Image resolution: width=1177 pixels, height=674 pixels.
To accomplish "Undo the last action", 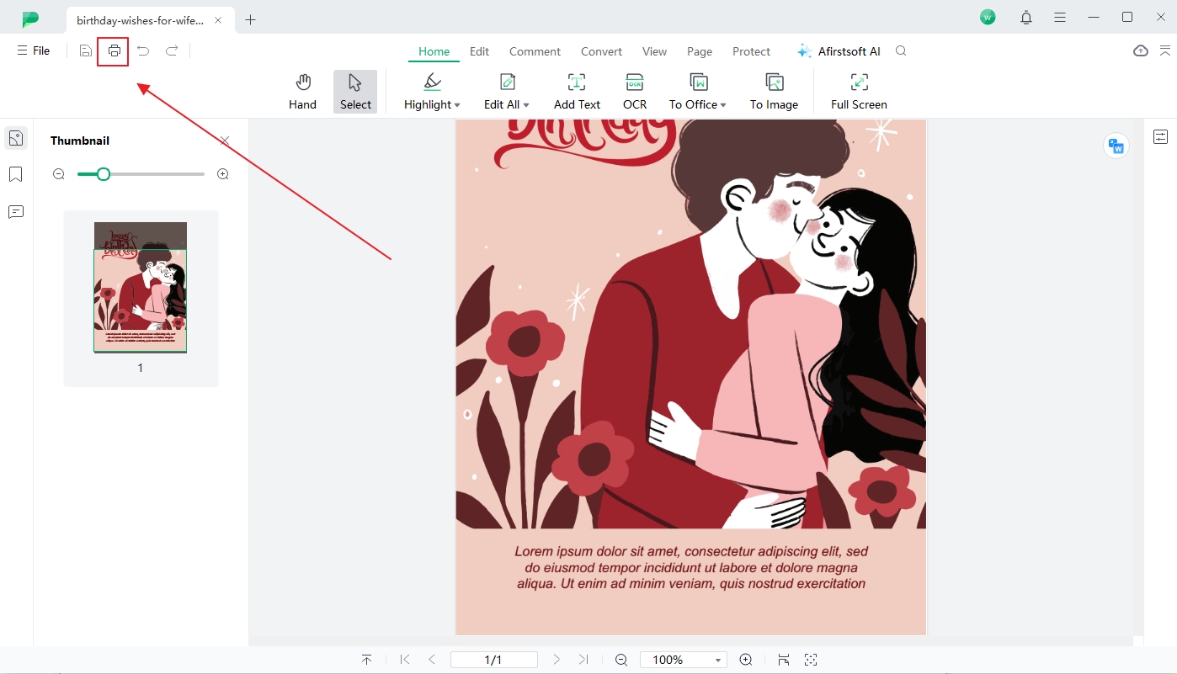I will pyautogui.click(x=143, y=51).
